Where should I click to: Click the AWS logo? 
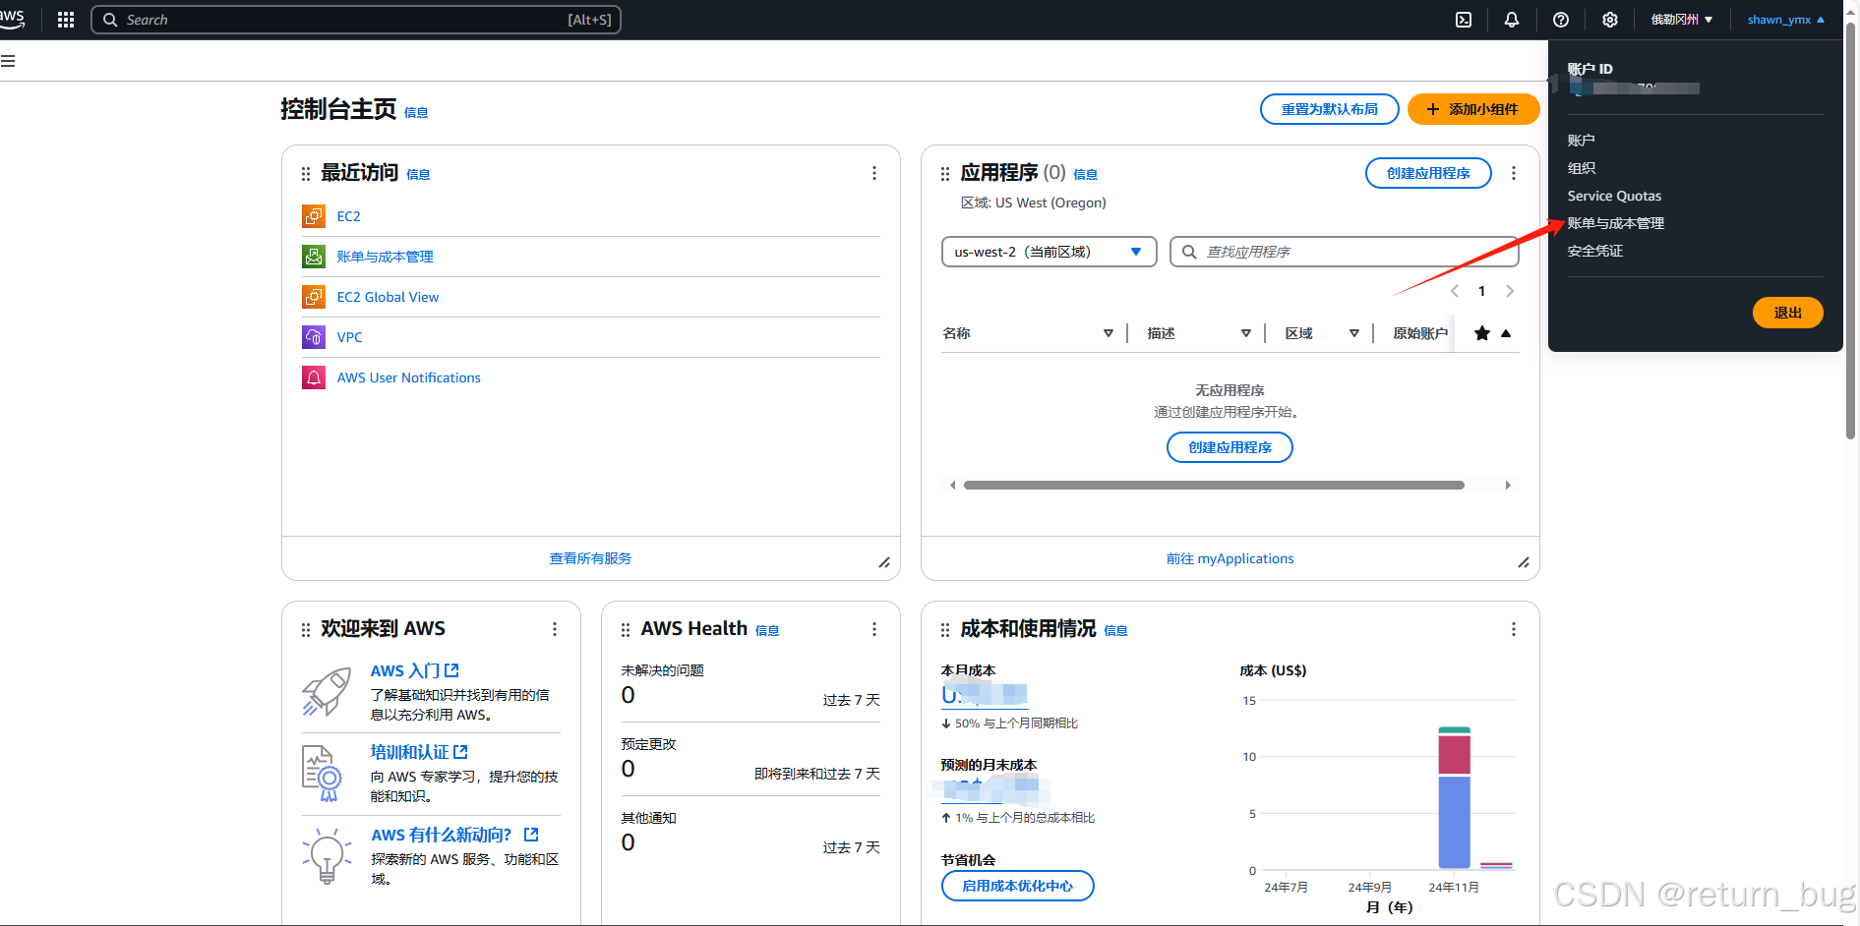coord(12,19)
